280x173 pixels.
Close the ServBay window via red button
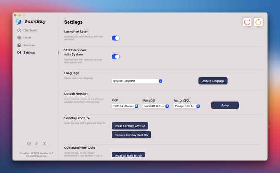15,15
